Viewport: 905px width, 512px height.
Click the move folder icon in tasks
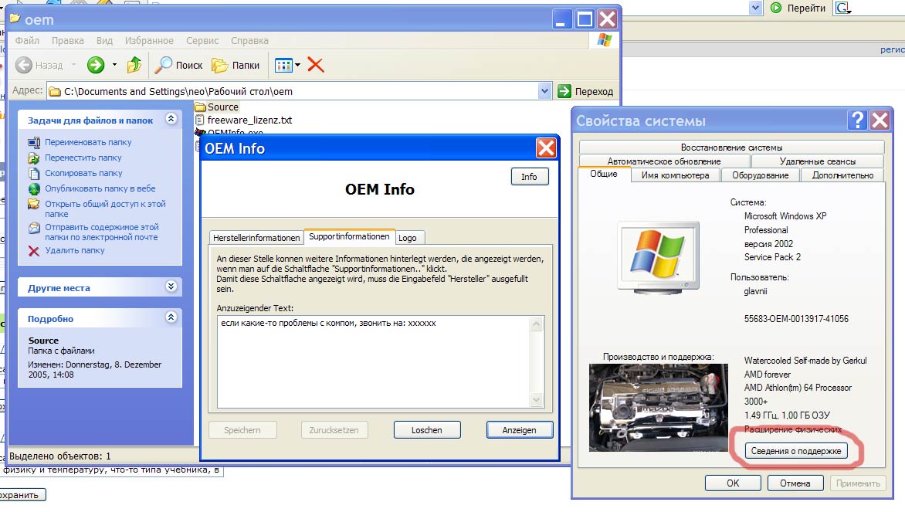click(x=34, y=158)
